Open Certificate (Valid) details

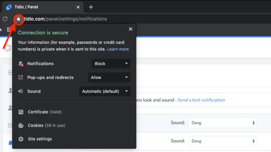coord(45,112)
